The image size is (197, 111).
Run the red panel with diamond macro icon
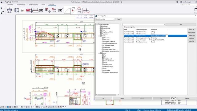coord(48,10)
